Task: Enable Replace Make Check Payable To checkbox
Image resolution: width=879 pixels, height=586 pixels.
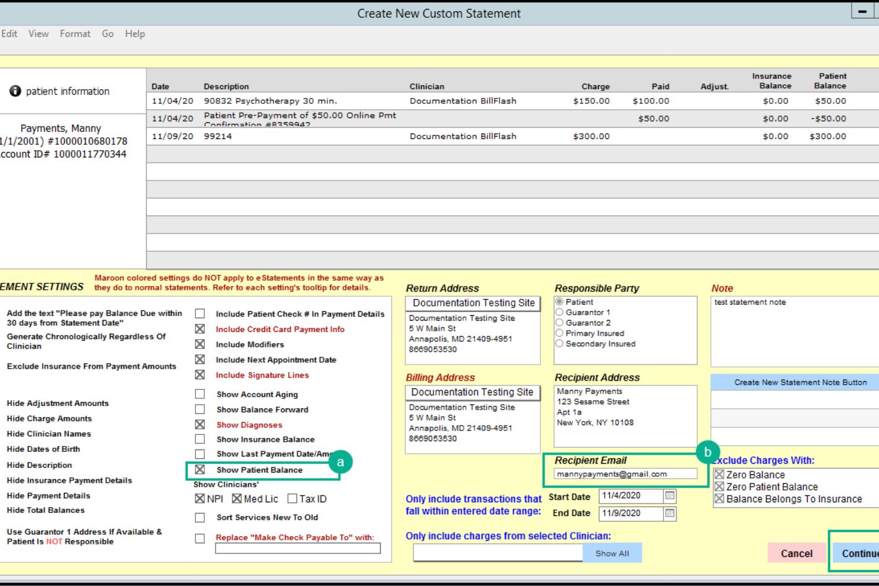Action: click(200, 539)
